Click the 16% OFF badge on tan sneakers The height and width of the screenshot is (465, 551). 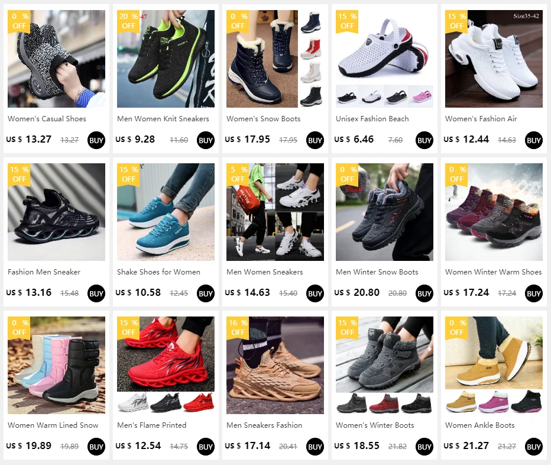click(x=238, y=328)
